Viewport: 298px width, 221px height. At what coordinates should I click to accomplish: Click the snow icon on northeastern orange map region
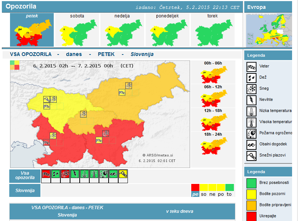pyautogui.click(x=129, y=86)
